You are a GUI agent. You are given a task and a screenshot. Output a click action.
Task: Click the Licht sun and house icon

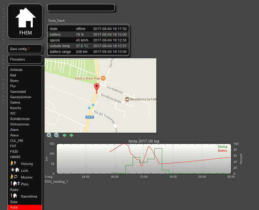pos(15,170)
